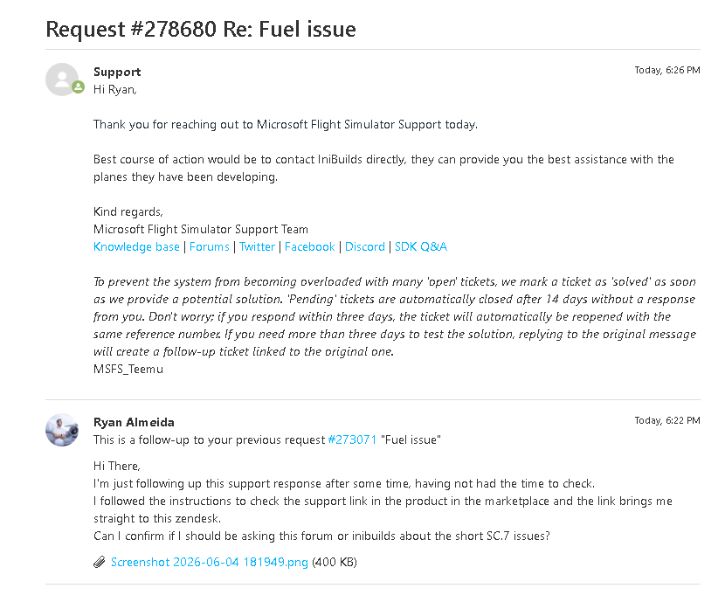The width and height of the screenshot is (725, 602).
Task: Click the attachment size text (400 KB)
Action: point(335,562)
